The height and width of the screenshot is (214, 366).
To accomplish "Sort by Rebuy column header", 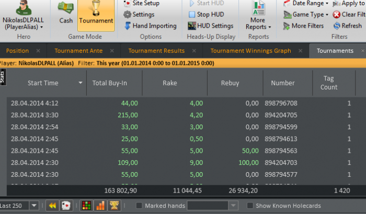I will pos(230,83).
